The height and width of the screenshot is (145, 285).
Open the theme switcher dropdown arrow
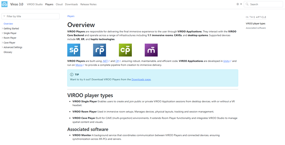coord(241,4)
